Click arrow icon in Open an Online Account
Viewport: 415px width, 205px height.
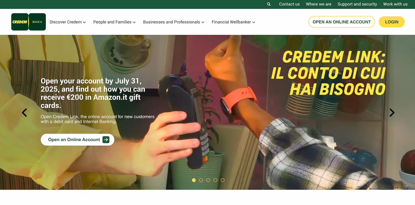coord(106,140)
